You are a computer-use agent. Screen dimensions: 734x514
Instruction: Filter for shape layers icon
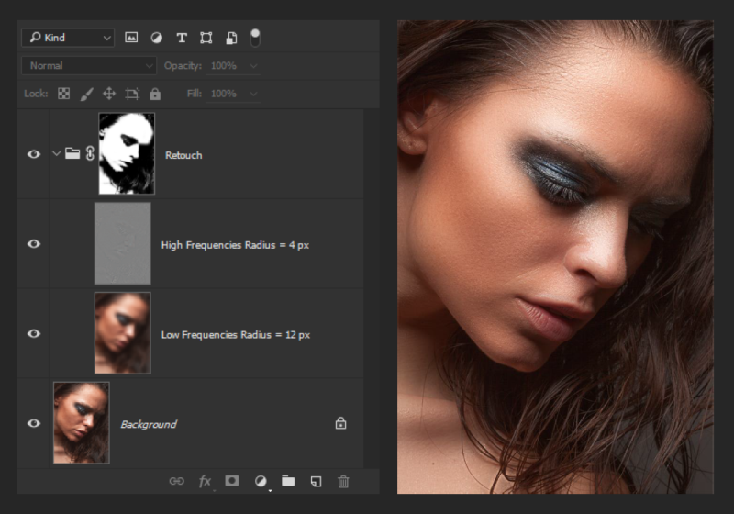(x=206, y=38)
